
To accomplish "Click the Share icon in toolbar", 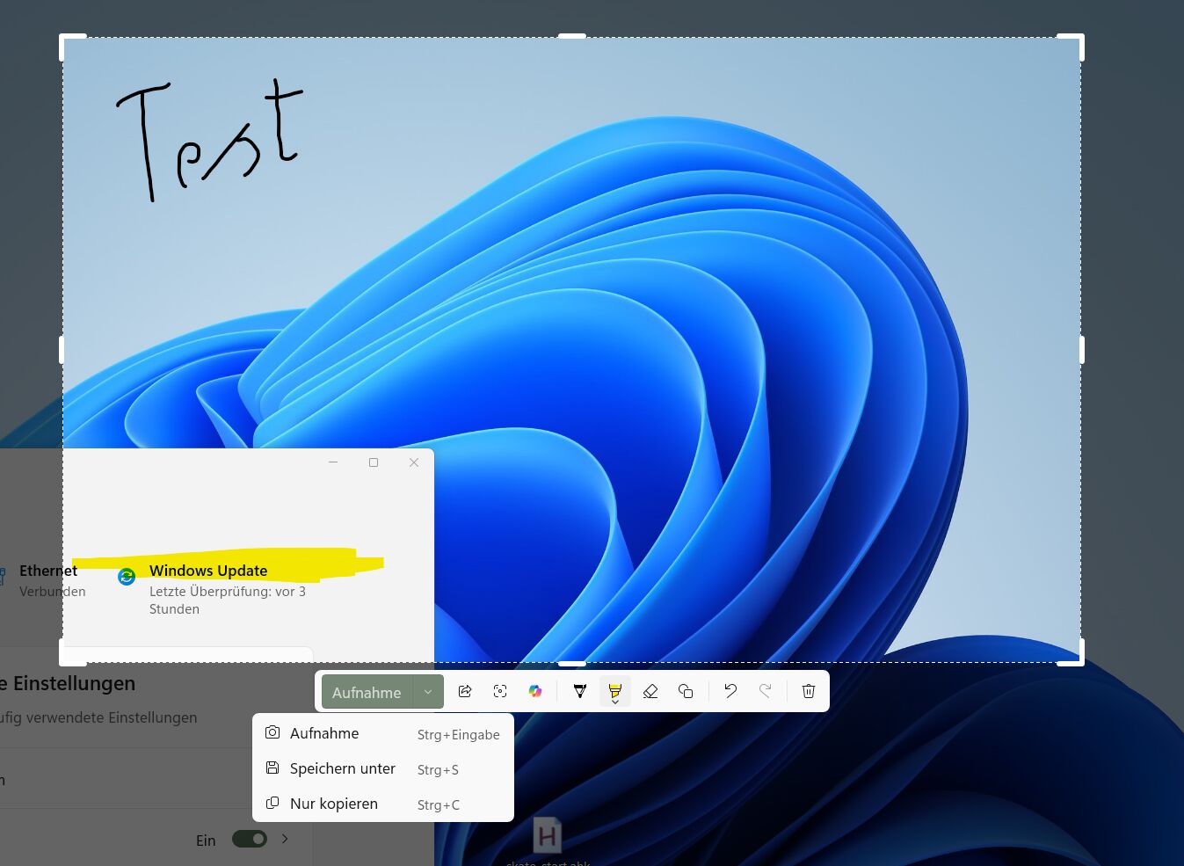I will coord(465,692).
